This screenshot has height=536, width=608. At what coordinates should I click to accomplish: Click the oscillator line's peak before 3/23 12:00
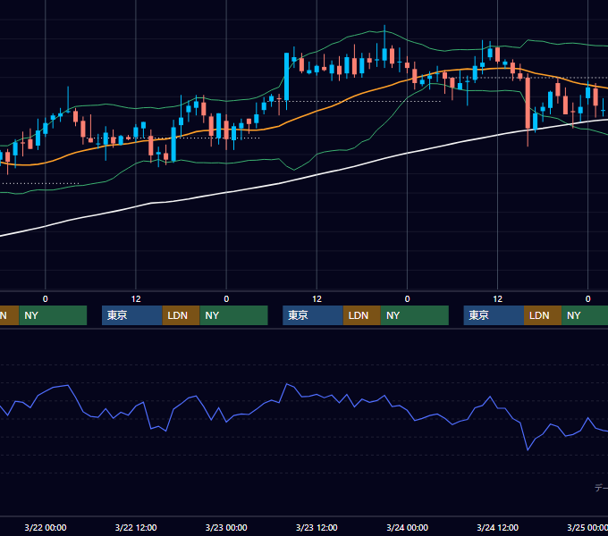pyautogui.click(x=286, y=384)
